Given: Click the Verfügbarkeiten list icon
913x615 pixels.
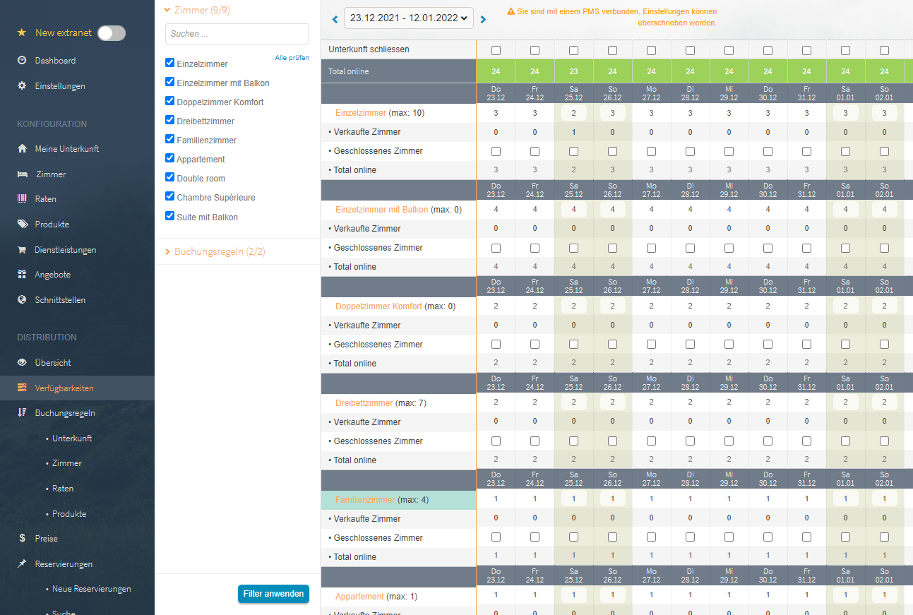Looking at the screenshot, I should (22, 388).
